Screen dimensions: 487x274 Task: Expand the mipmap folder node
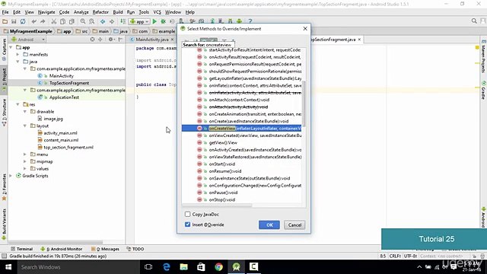pos(25,161)
